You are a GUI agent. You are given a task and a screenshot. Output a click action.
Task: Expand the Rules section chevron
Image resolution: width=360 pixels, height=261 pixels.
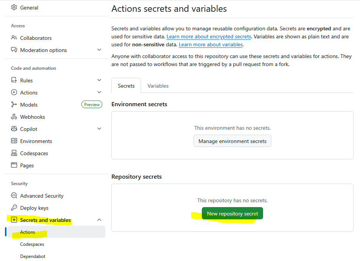[99, 80]
